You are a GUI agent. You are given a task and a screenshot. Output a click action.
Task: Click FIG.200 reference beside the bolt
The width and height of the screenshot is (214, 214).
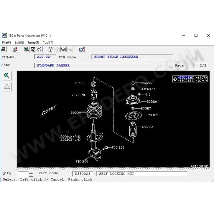(x=118, y=148)
